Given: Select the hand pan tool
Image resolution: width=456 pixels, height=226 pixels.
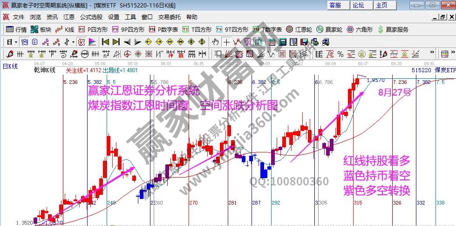Looking at the screenshot, I should [x=215, y=42].
